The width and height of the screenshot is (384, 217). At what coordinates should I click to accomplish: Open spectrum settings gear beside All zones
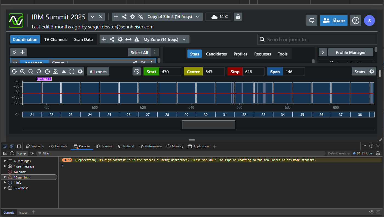(80, 72)
